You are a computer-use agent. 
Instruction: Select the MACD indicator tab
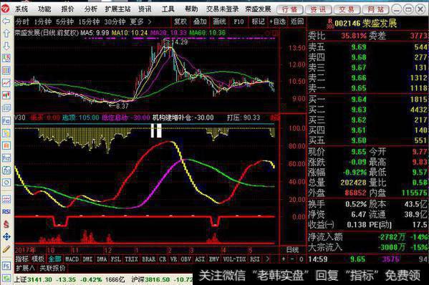72,259
